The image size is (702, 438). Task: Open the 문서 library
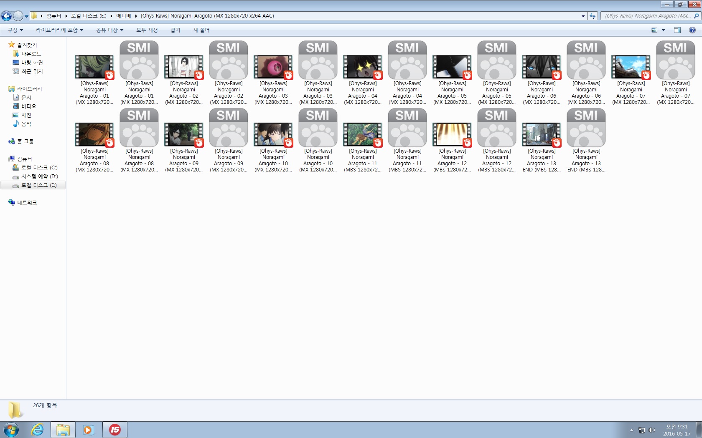click(x=22, y=97)
